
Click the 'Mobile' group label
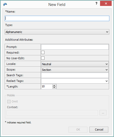coord(11,95)
